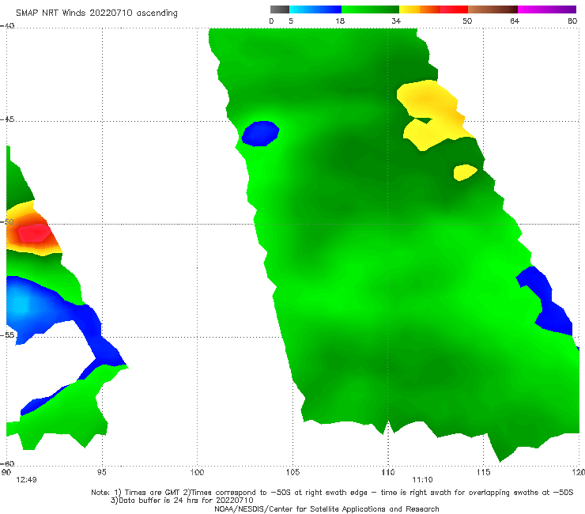Click the color bar label '18'

(340, 21)
